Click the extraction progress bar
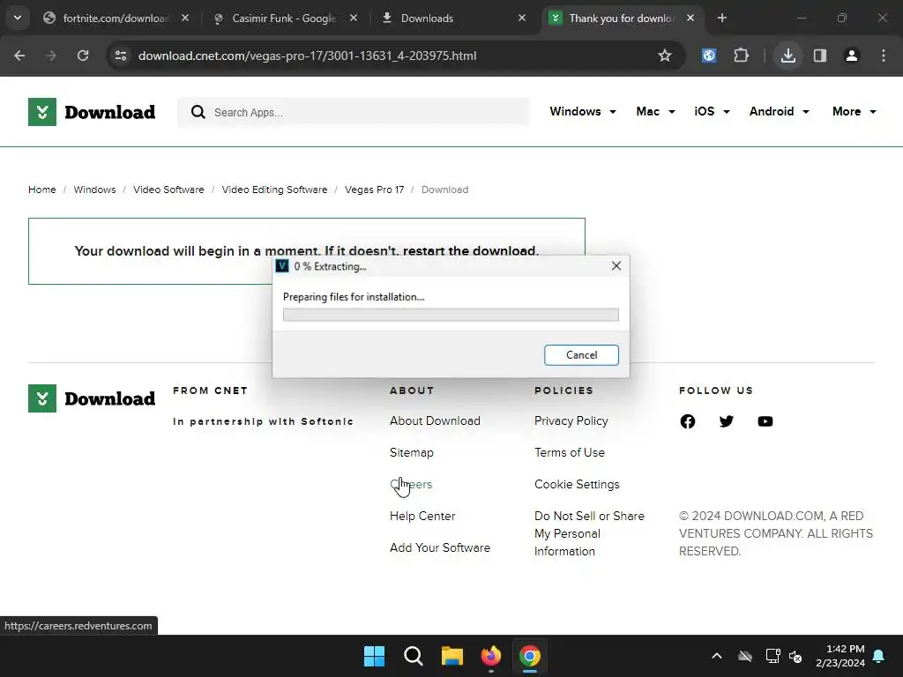This screenshot has width=903, height=677. pyautogui.click(x=451, y=315)
